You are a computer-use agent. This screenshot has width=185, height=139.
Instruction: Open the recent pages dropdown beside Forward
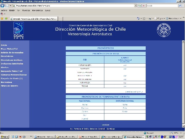point(11,6)
